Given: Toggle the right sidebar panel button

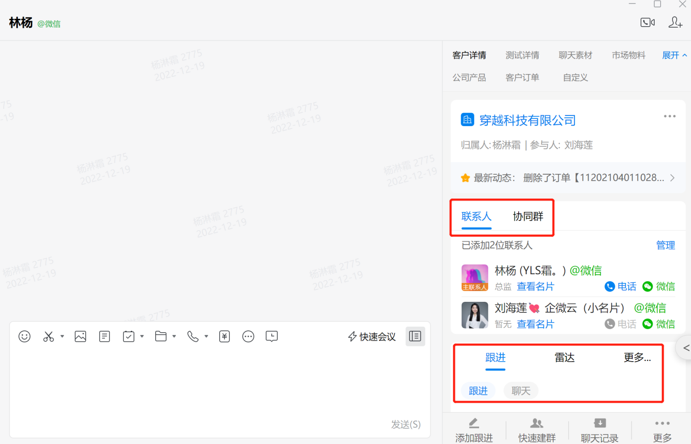Looking at the screenshot, I should pyautogui.click(x=415, y=336).
